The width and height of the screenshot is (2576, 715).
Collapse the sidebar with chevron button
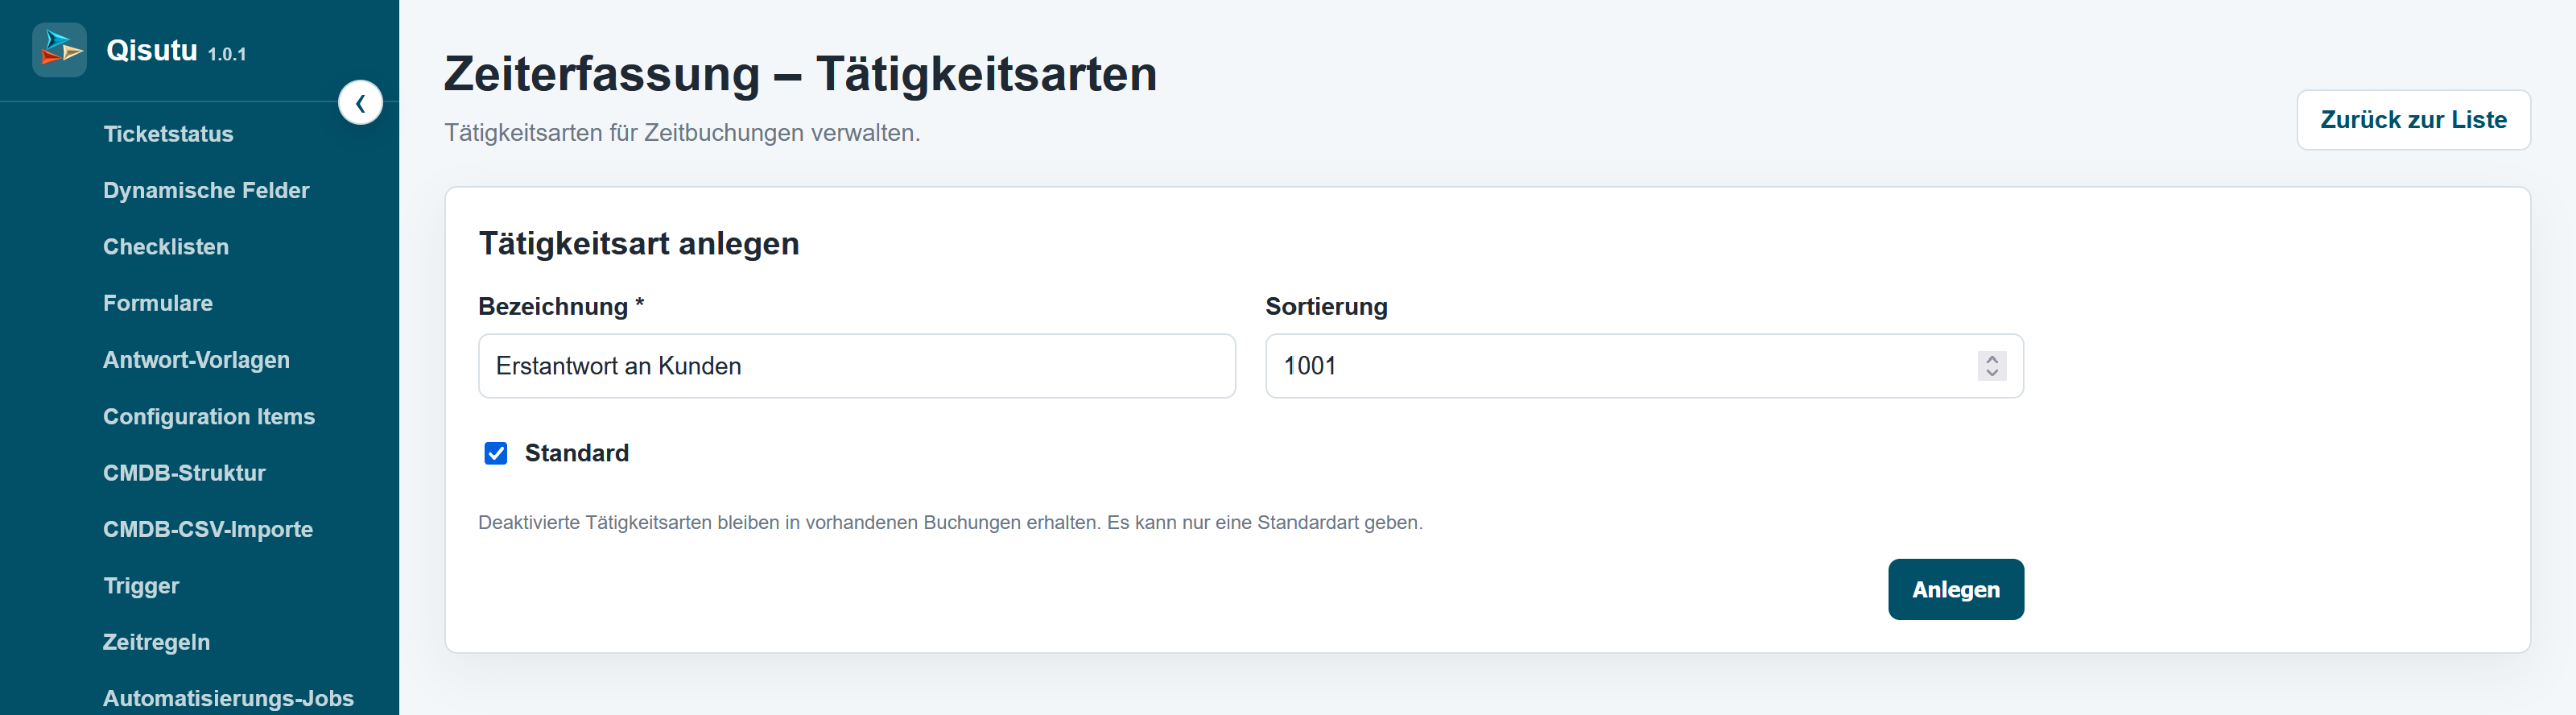pos(360,103)
